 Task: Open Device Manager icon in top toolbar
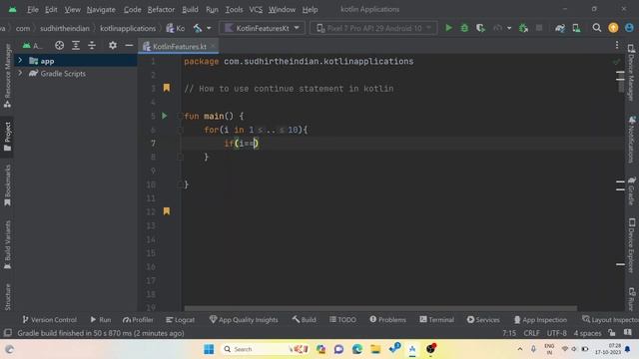click(576, 28)
